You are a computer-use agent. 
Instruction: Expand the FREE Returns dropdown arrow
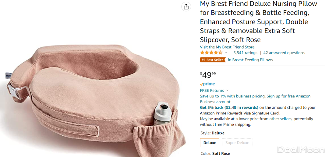click(228, 90)
